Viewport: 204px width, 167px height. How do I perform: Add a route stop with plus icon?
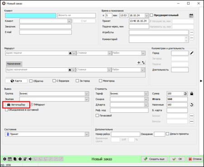(139, 62)
